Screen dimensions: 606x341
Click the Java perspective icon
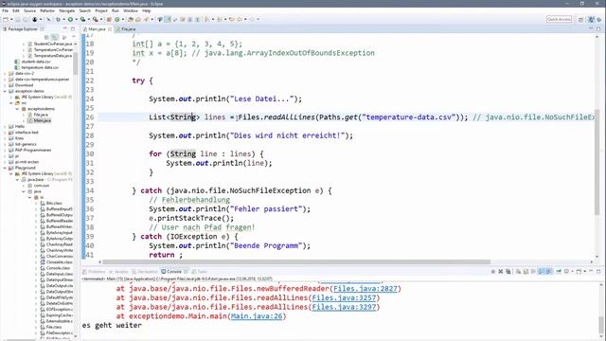[x=591, y=19]
